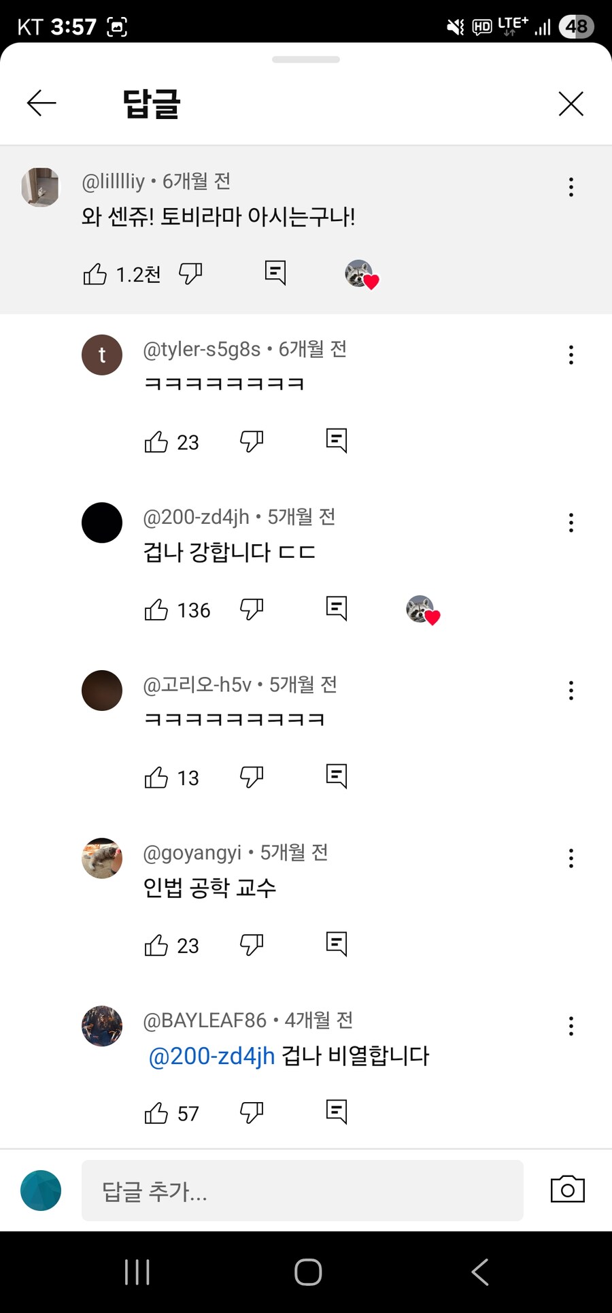Dislike the @lillllliy comment
Image resolution: width=612 pixels, height=1313 pixels.
[x=190, y=273]
